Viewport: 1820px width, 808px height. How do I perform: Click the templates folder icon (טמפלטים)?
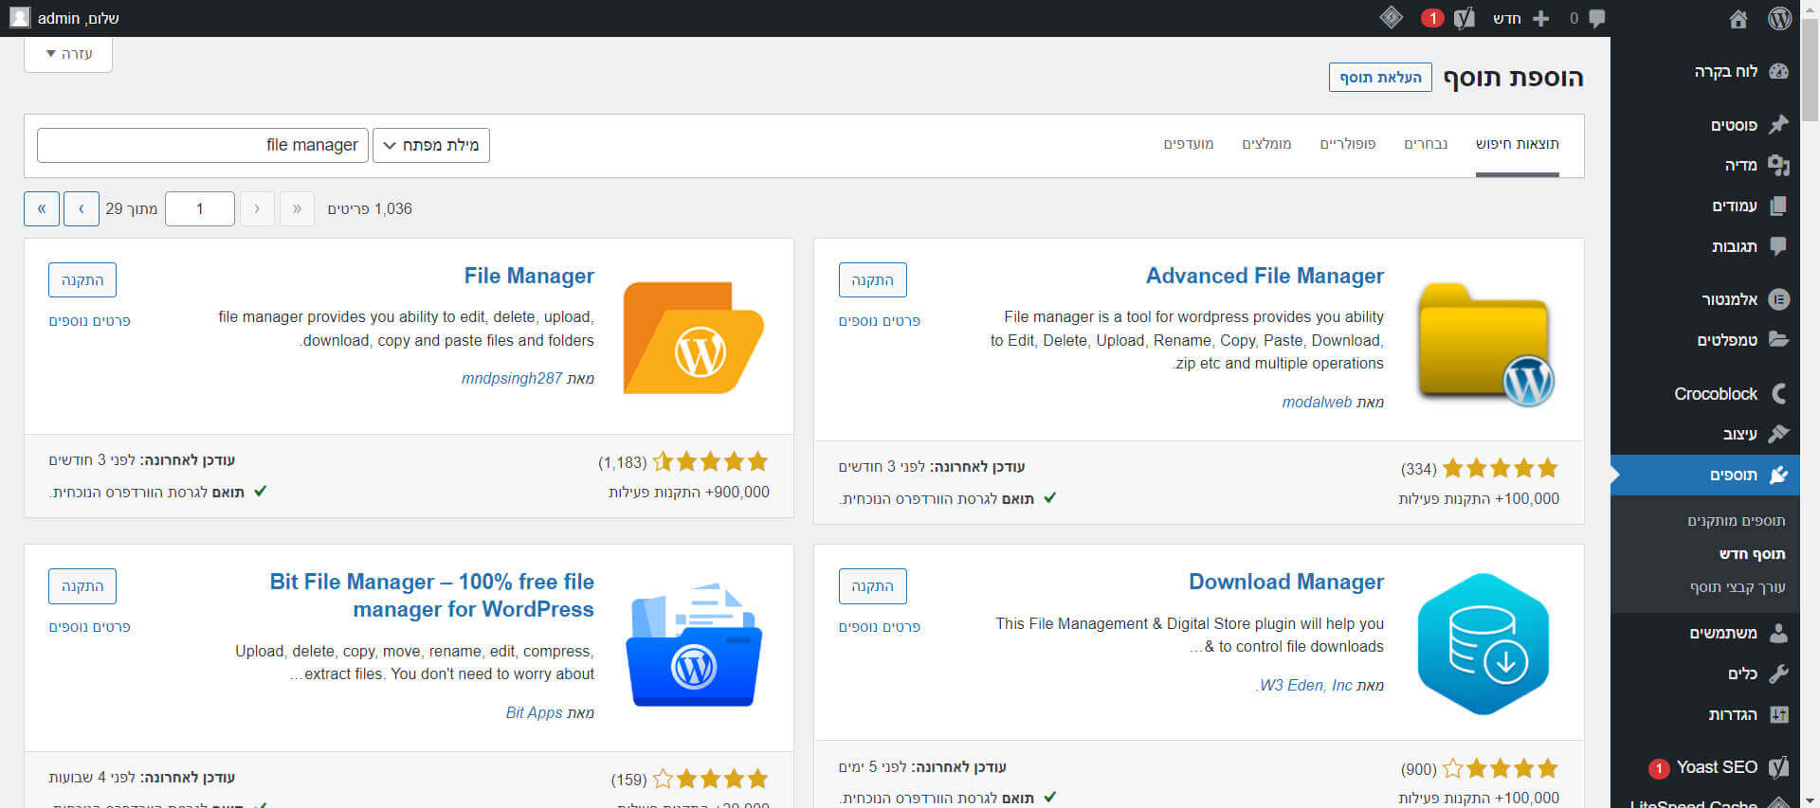coord(1779,339)
